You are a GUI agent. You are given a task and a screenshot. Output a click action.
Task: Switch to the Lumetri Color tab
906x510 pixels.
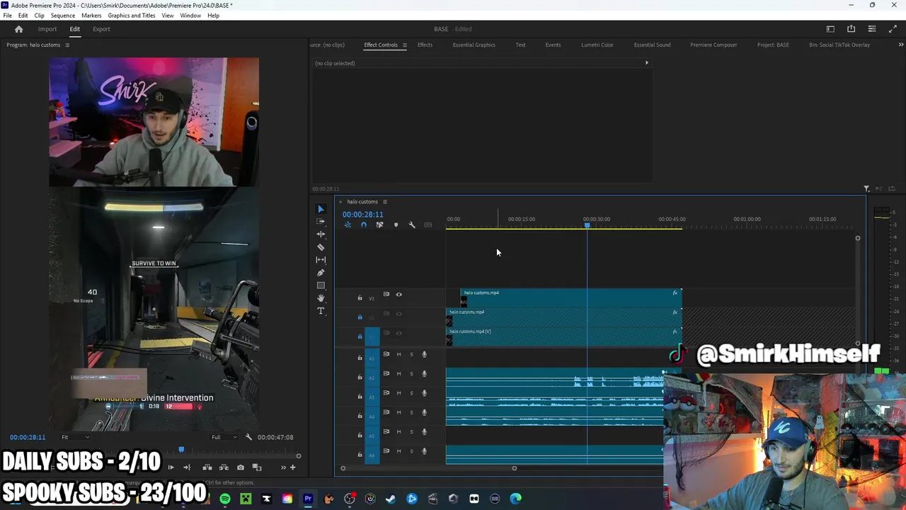point(597,45)
